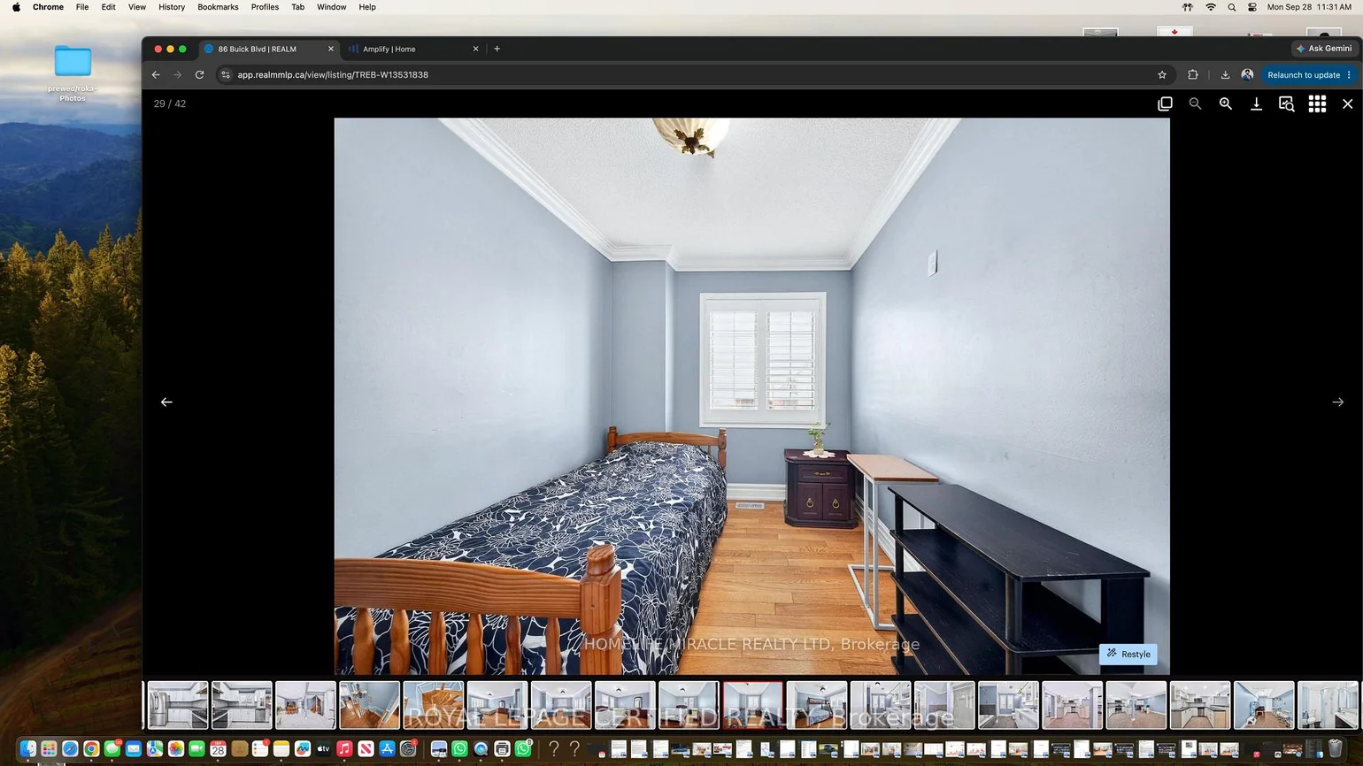Click the zoom in magnifier icon
1363x766 pixels.
tap(1226, 103)
